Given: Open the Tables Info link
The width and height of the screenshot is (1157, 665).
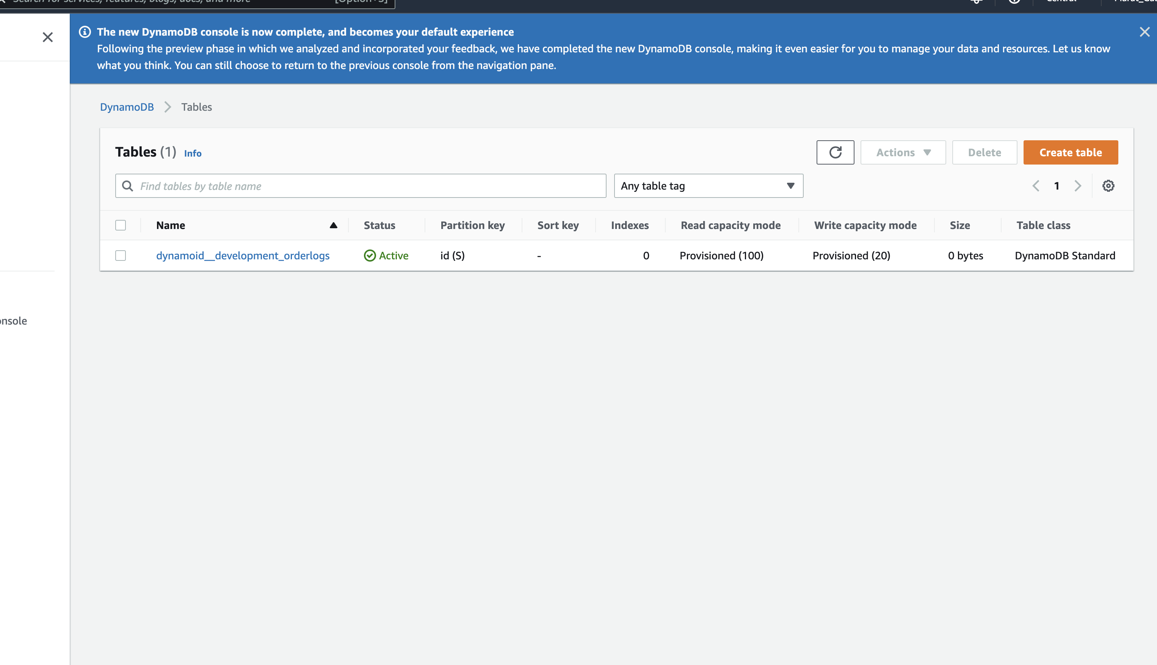Looking at the screenshot, I should (192, 154).
